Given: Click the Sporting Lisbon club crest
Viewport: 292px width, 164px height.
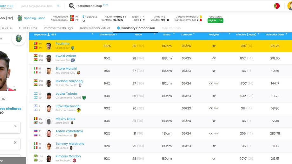Looking at the screenshot, I should [20, 18].
